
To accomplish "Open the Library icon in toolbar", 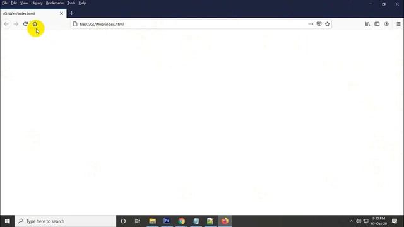I will click(367, 24).
